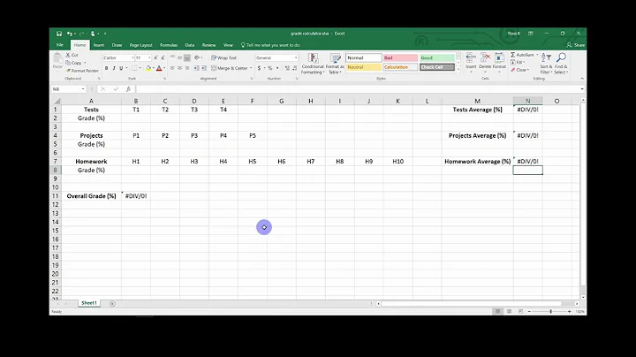Viewport: 636px width, 357px height.
Task: Click the Insert Function fx icon
Action: pyautogui.click(x=128, y=89)
